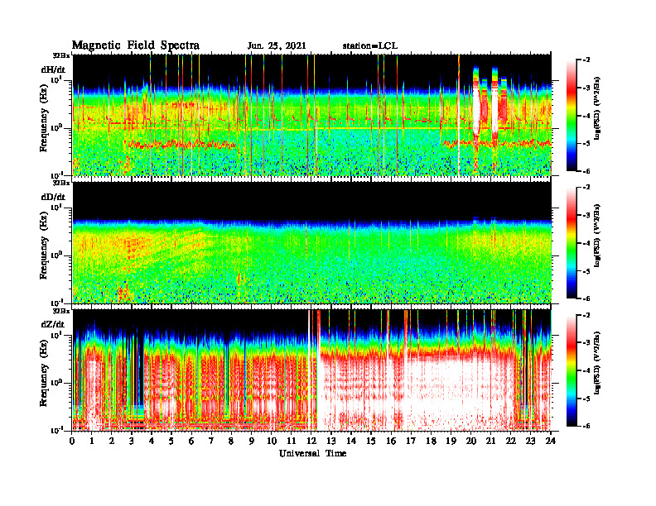Click hour 12 on the time axis
The width and height of the screenshot is (656, 506).
point(311,442)
